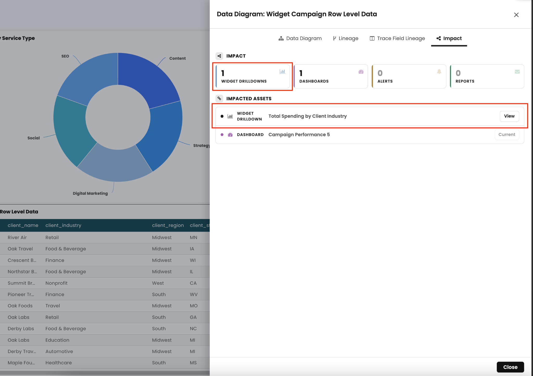Select the Impact tab
Screen dimensions: 533x376
(x=449, y=39)
